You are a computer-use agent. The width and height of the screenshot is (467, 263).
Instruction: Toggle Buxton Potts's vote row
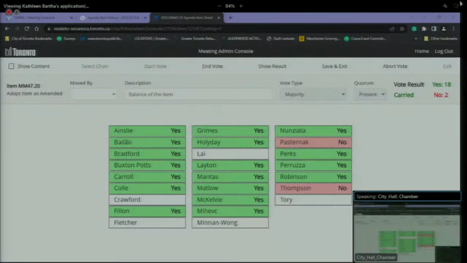147,165
